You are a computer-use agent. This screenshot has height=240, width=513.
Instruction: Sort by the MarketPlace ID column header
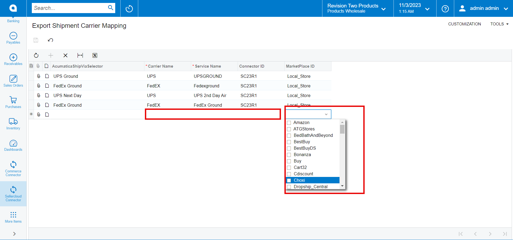[308, 66]
